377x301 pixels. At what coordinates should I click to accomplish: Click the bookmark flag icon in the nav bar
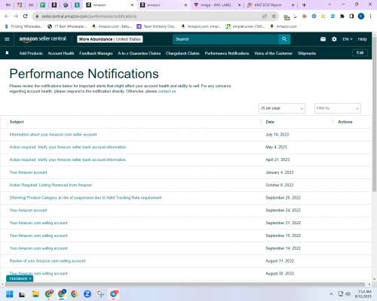coord(7,53)
